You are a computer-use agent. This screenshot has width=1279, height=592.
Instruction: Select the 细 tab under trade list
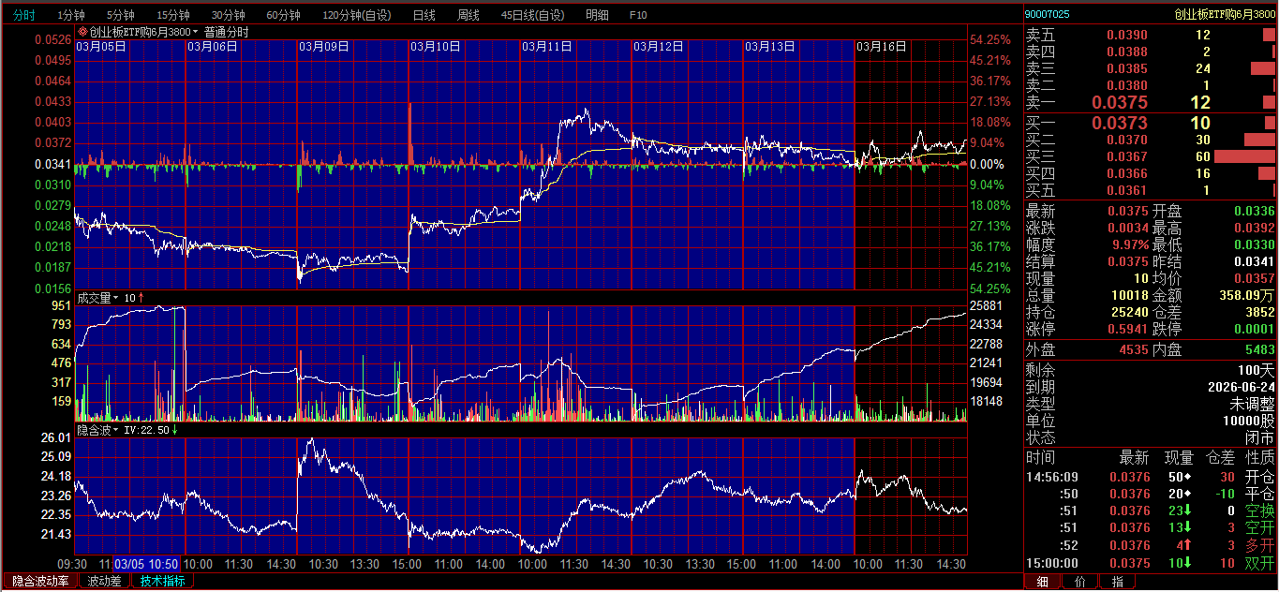coord(1042,582)
